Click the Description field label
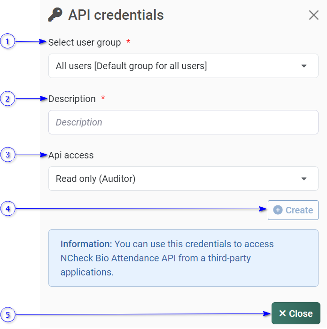The height and width of the screenshot is (329, 327). (x=72, y=99)
